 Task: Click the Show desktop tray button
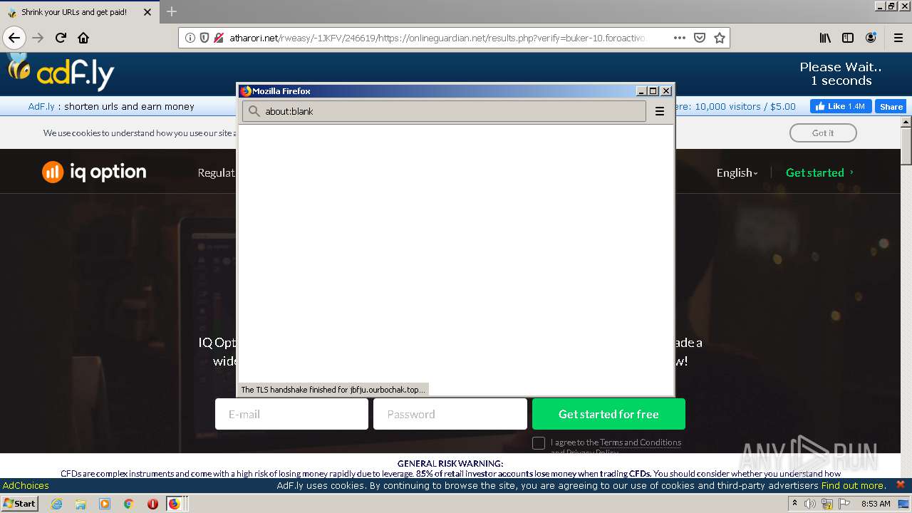point(903,504)
